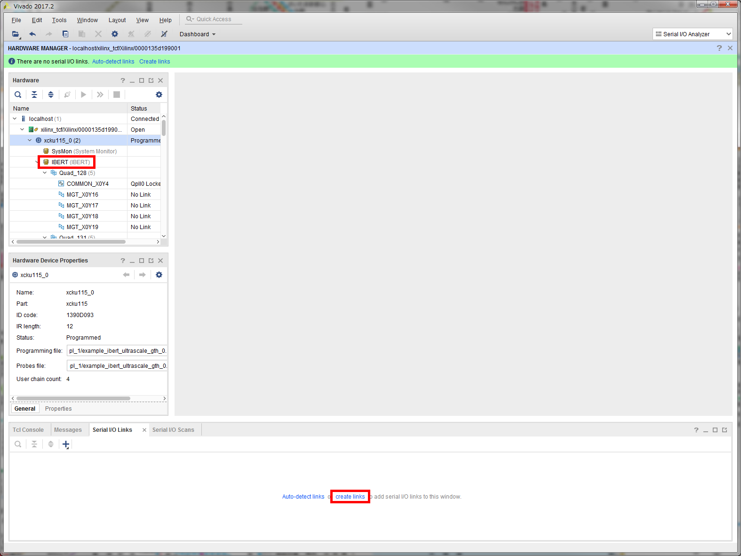Collapse the Quad_128 node
Image resolution: width=741 pixels, height=556 pixels.
pos(45,173)
